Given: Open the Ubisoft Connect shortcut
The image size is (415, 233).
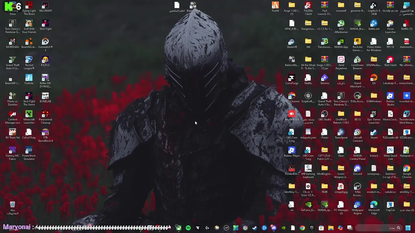Looking at the screenshot, I should point(357,136).
